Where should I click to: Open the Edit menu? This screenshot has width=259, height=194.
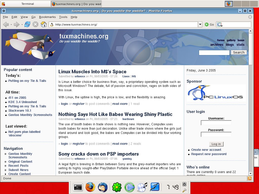pyautogui.click(x=14, y=17)
